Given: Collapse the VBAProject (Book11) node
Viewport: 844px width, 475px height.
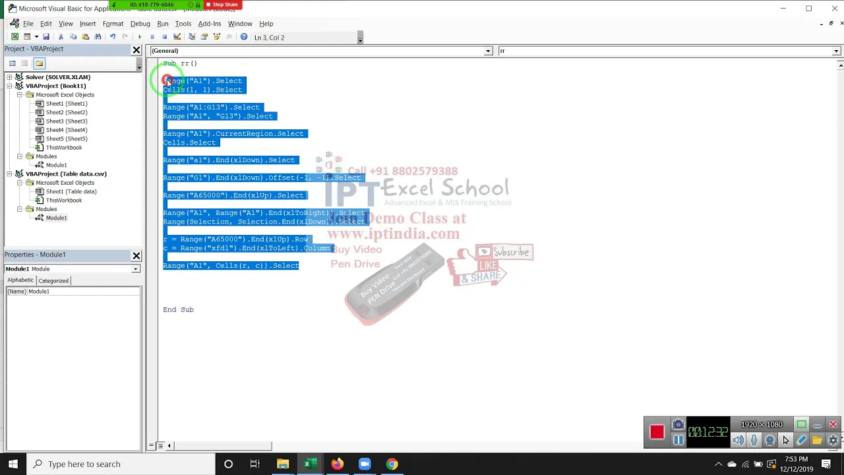Looking at the screenshot, I should (x=9, y=86).
